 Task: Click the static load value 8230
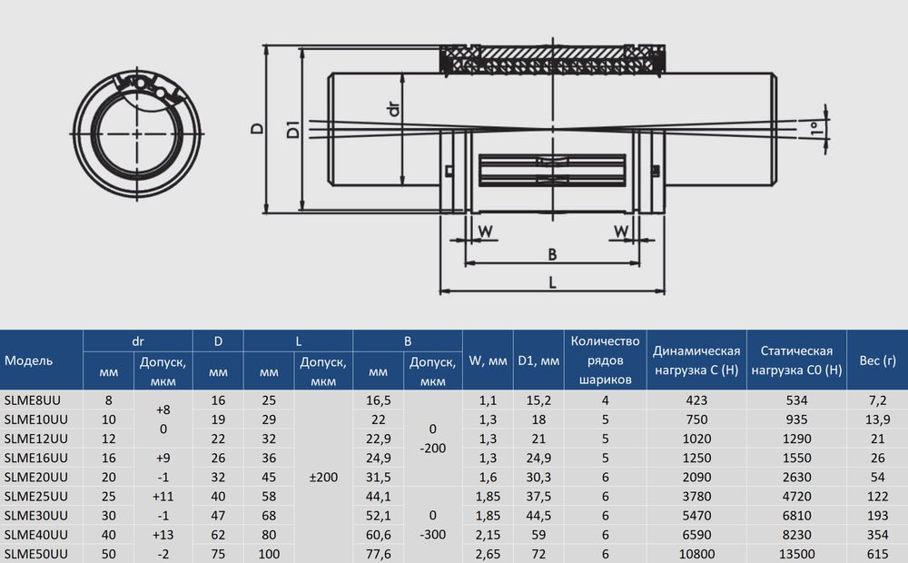click(x=796, y=534)
